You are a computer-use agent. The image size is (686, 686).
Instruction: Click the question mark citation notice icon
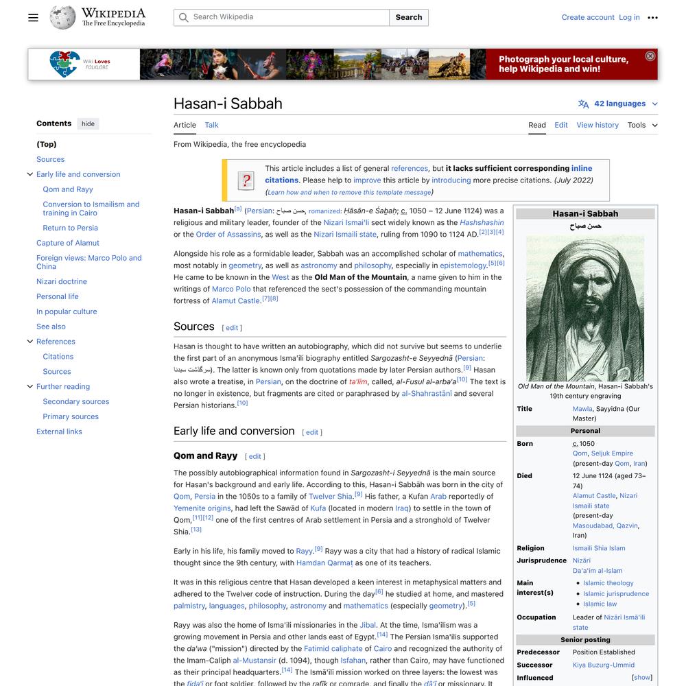246,180
